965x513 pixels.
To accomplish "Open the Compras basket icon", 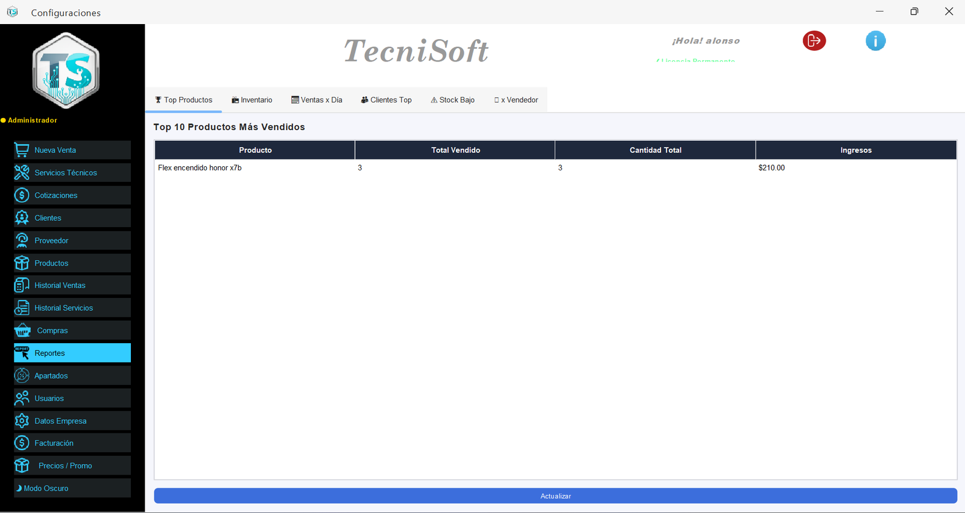I will 22,331.
